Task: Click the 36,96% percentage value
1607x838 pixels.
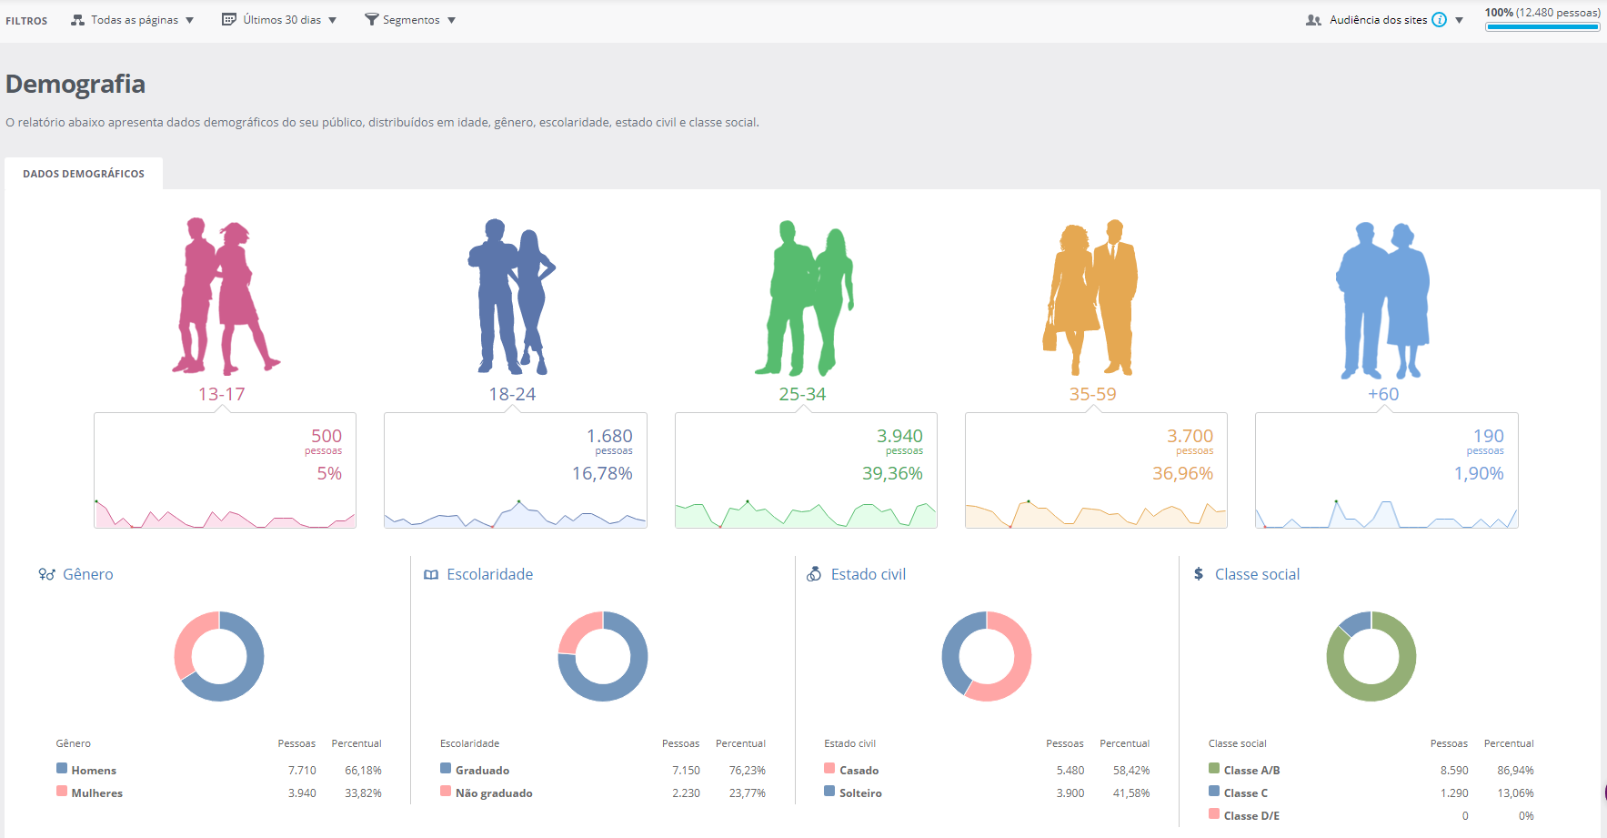Action: coord(1183,473)
